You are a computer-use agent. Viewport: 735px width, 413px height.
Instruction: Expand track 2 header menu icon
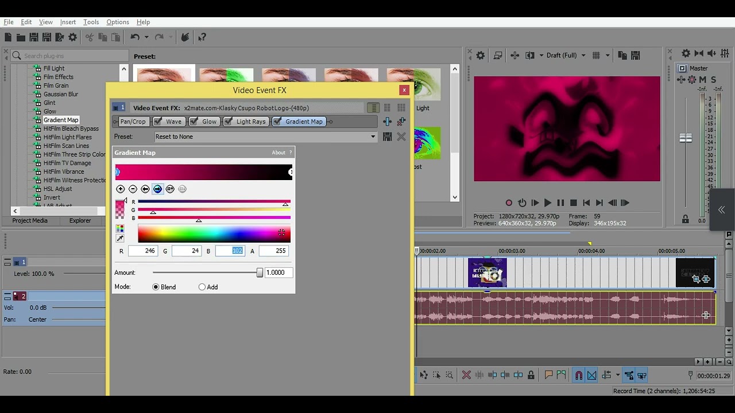pos(7,296)
